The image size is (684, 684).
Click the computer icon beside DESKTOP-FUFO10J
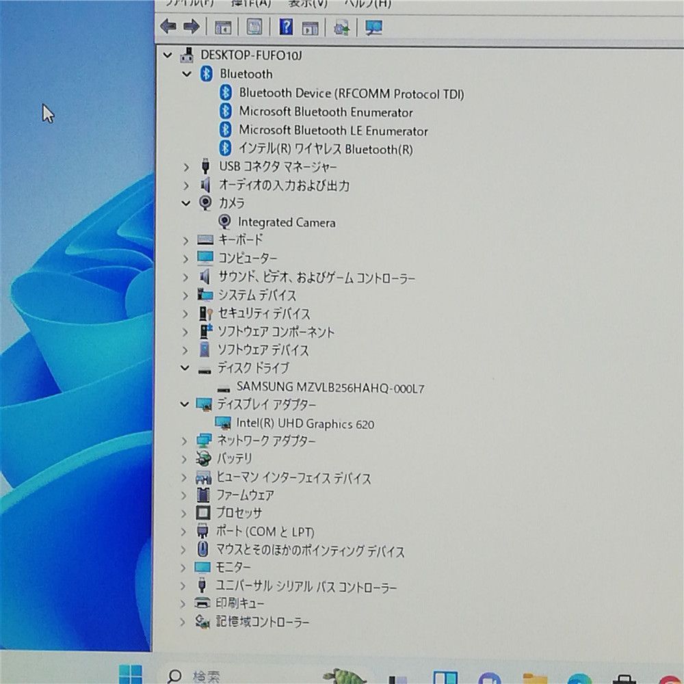(187, 55)
